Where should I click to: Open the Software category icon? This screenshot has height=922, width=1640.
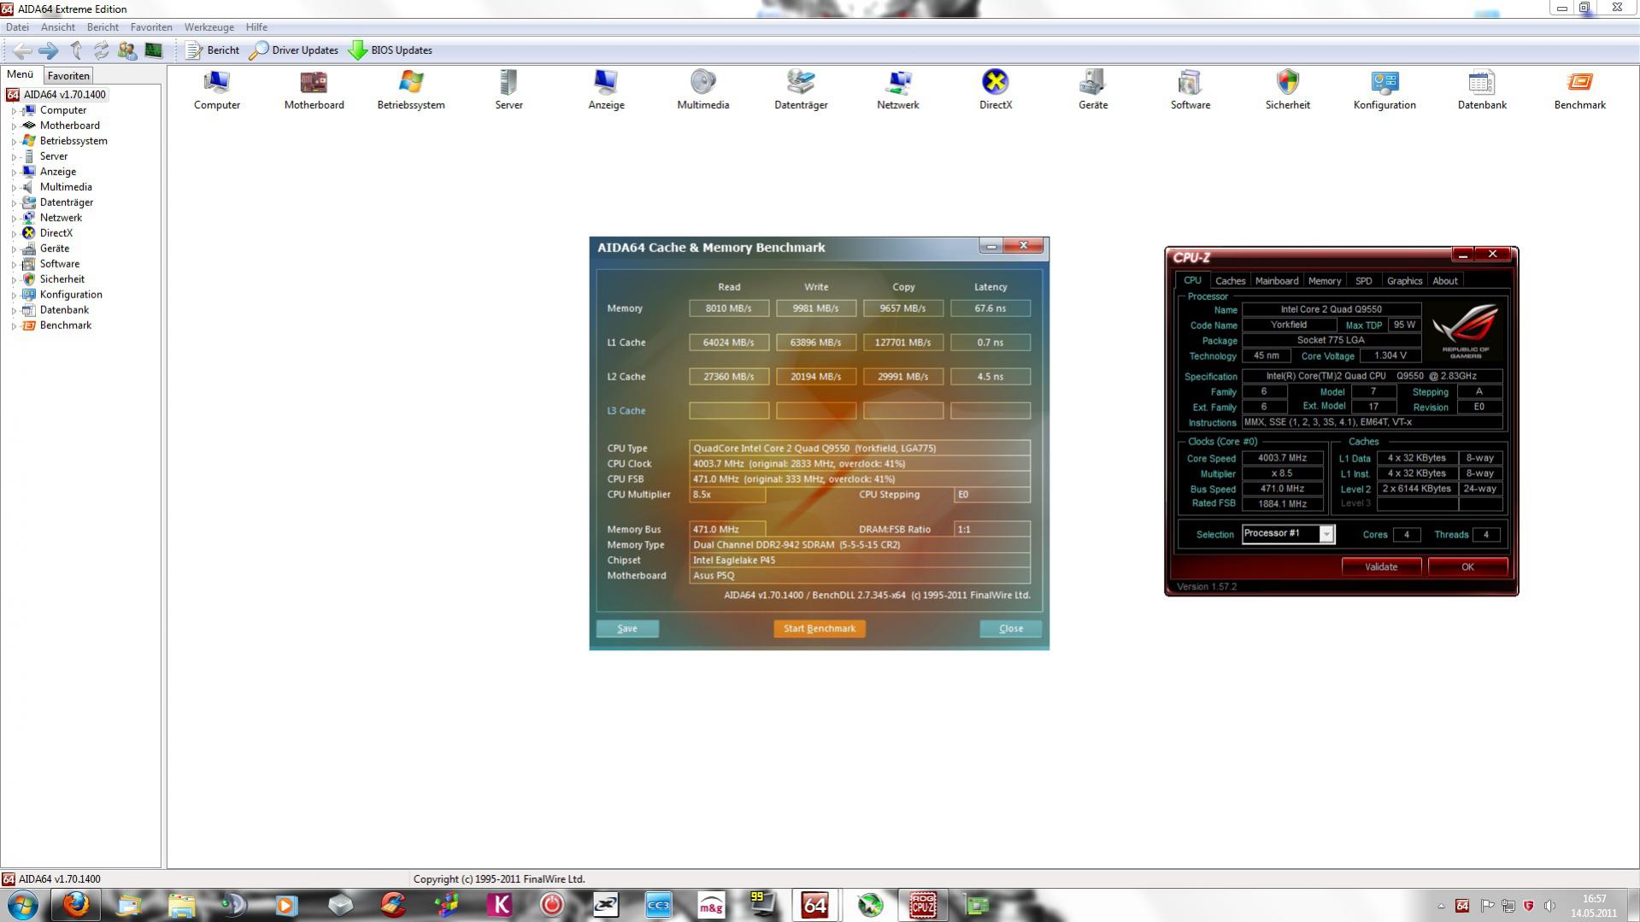pos(1190,90)
